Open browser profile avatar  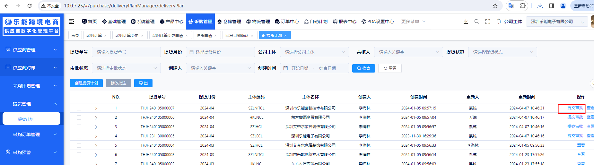[x=563, y=6]
